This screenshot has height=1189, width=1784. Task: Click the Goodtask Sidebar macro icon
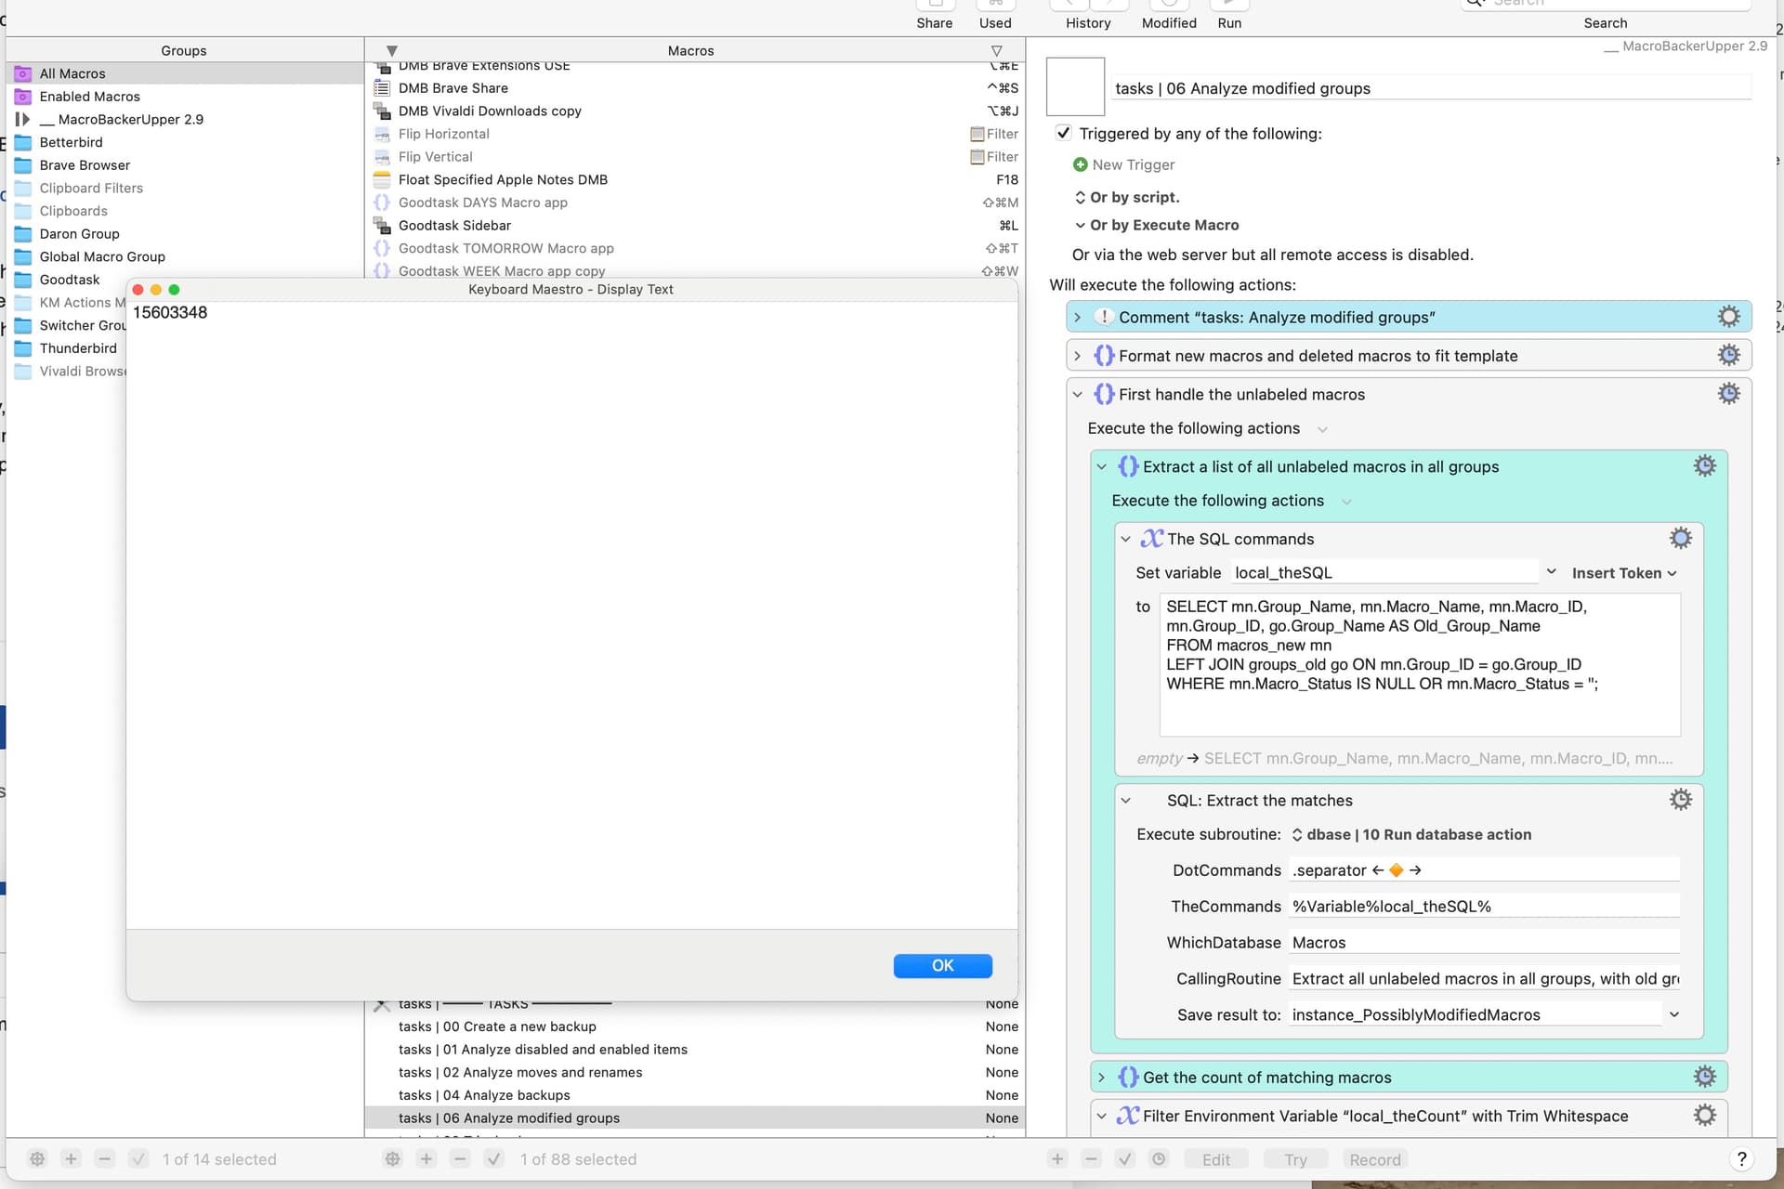pos(381,225)
